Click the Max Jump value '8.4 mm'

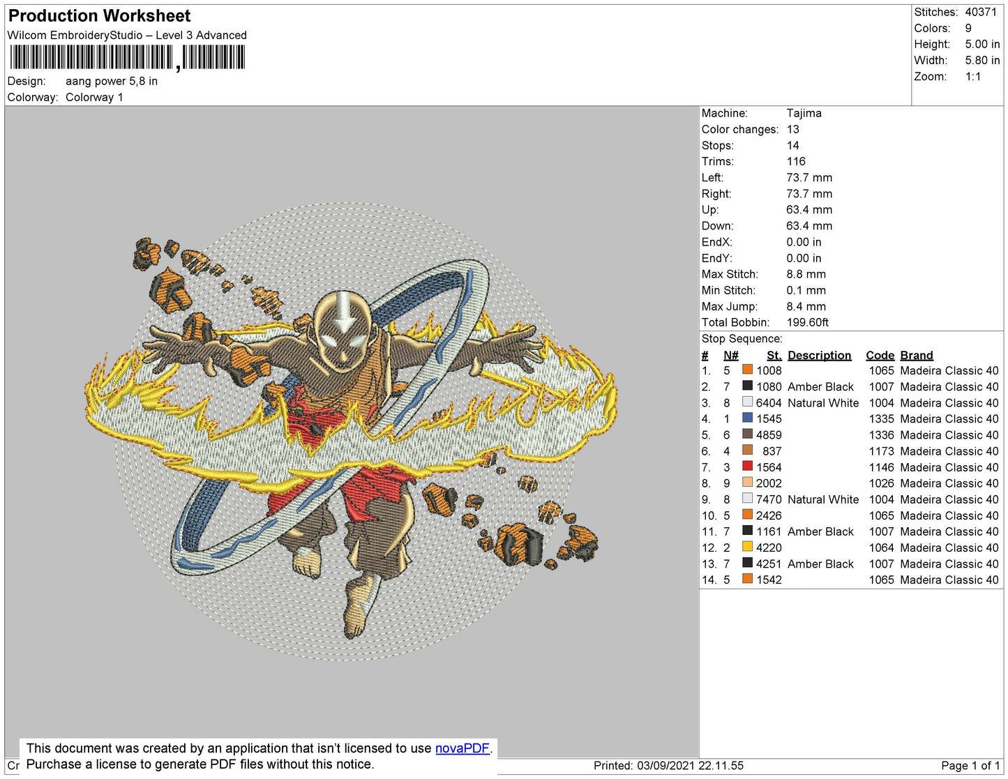(806, 306)
